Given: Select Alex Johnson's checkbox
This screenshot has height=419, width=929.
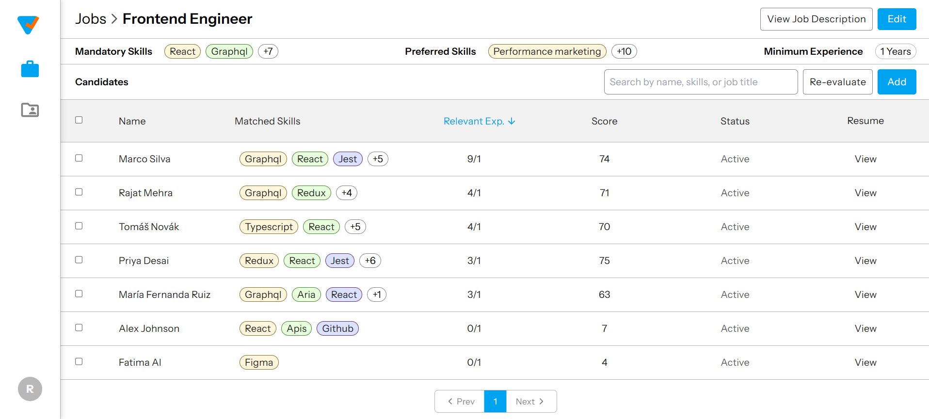Looking at the screenshot, I should coord(79,327).
